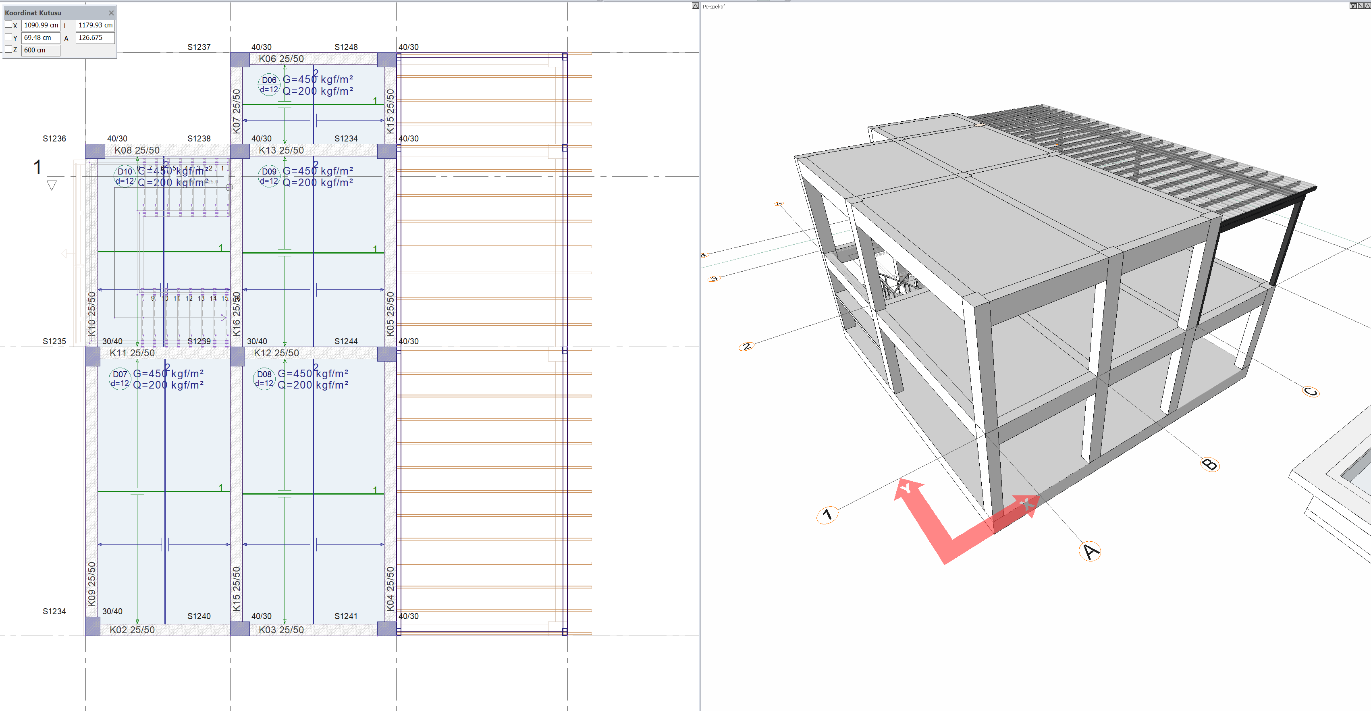Screen dimensions: 1371x711
Task: Click the N button in perspective view corner
Action: click(x=1361, y=6)
